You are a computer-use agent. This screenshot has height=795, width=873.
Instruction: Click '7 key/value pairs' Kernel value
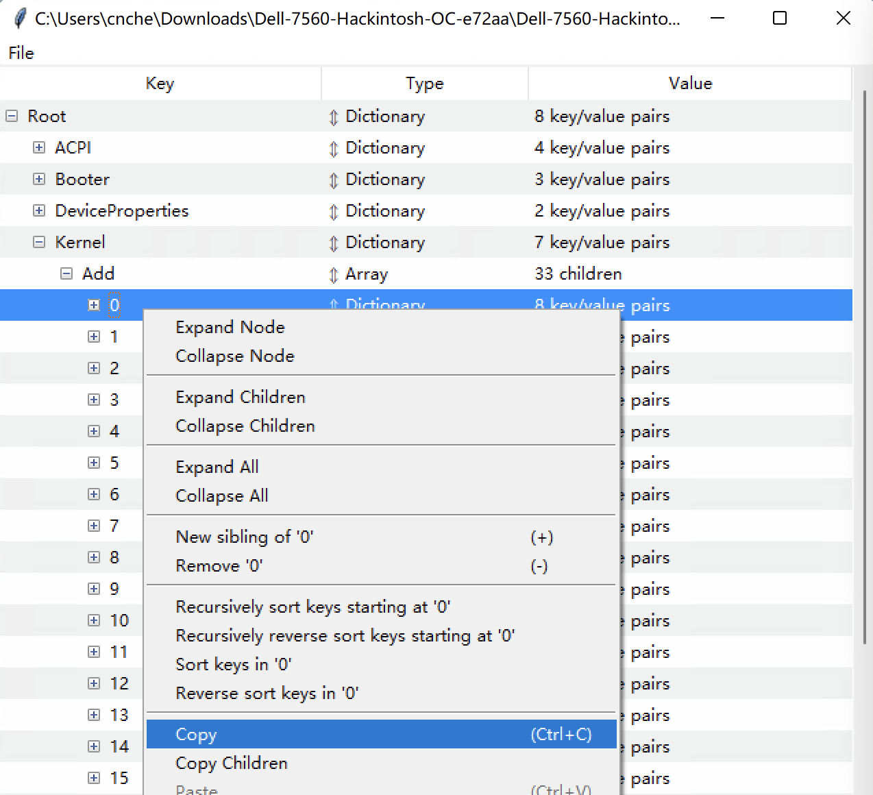click(602, 242)
